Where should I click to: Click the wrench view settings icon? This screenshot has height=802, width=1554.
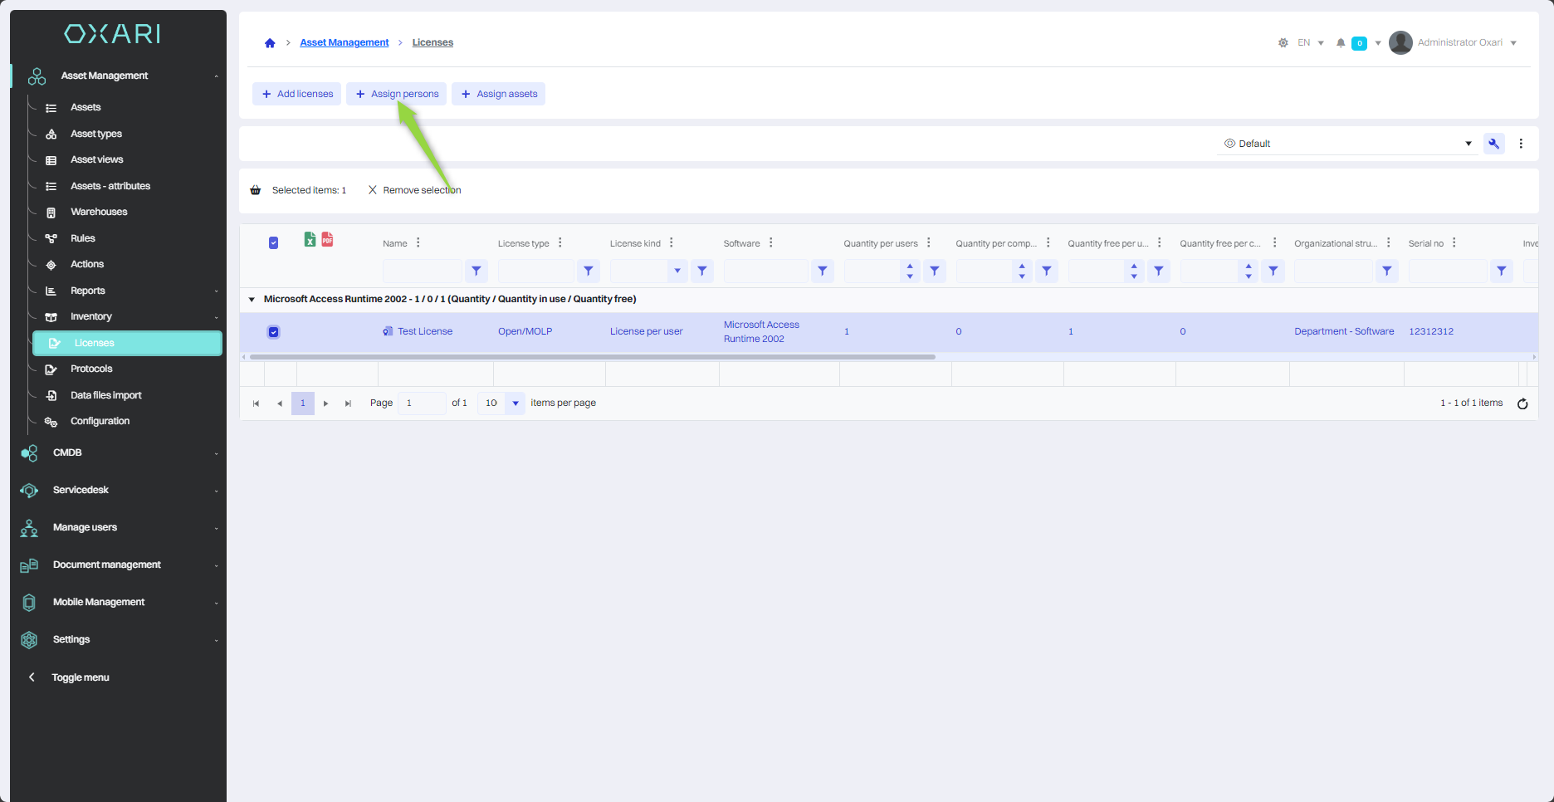[x=1493, y=144]
